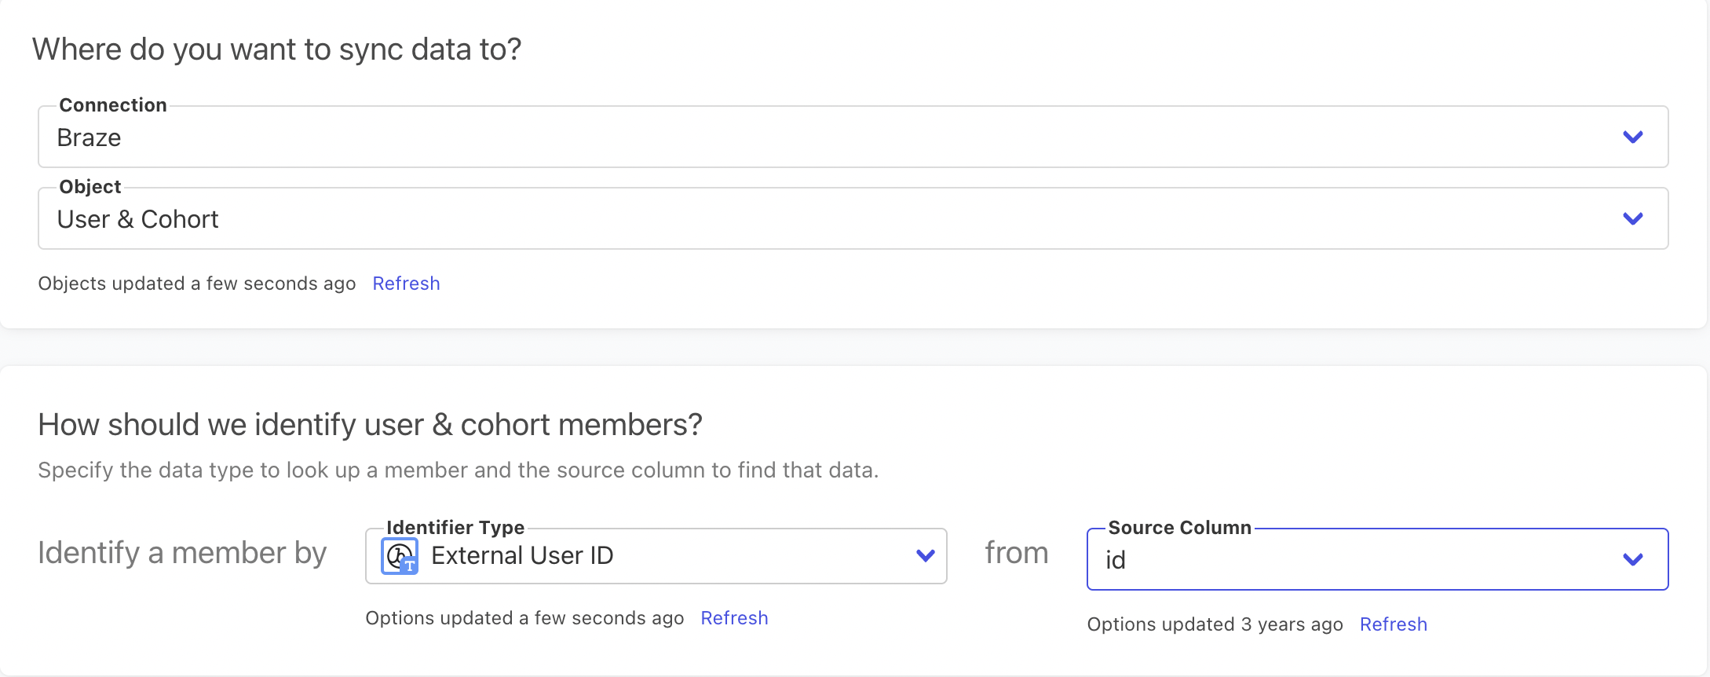1710x677 pixels.
Task: Click the 'Options updated 3 years ago' text
Action: (x=1215, y=624)
